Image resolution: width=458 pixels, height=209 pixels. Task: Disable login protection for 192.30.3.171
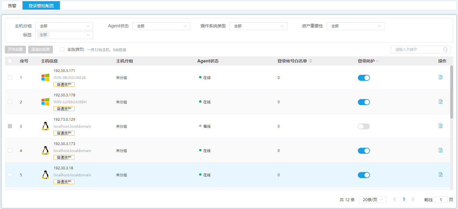point(364,78)
